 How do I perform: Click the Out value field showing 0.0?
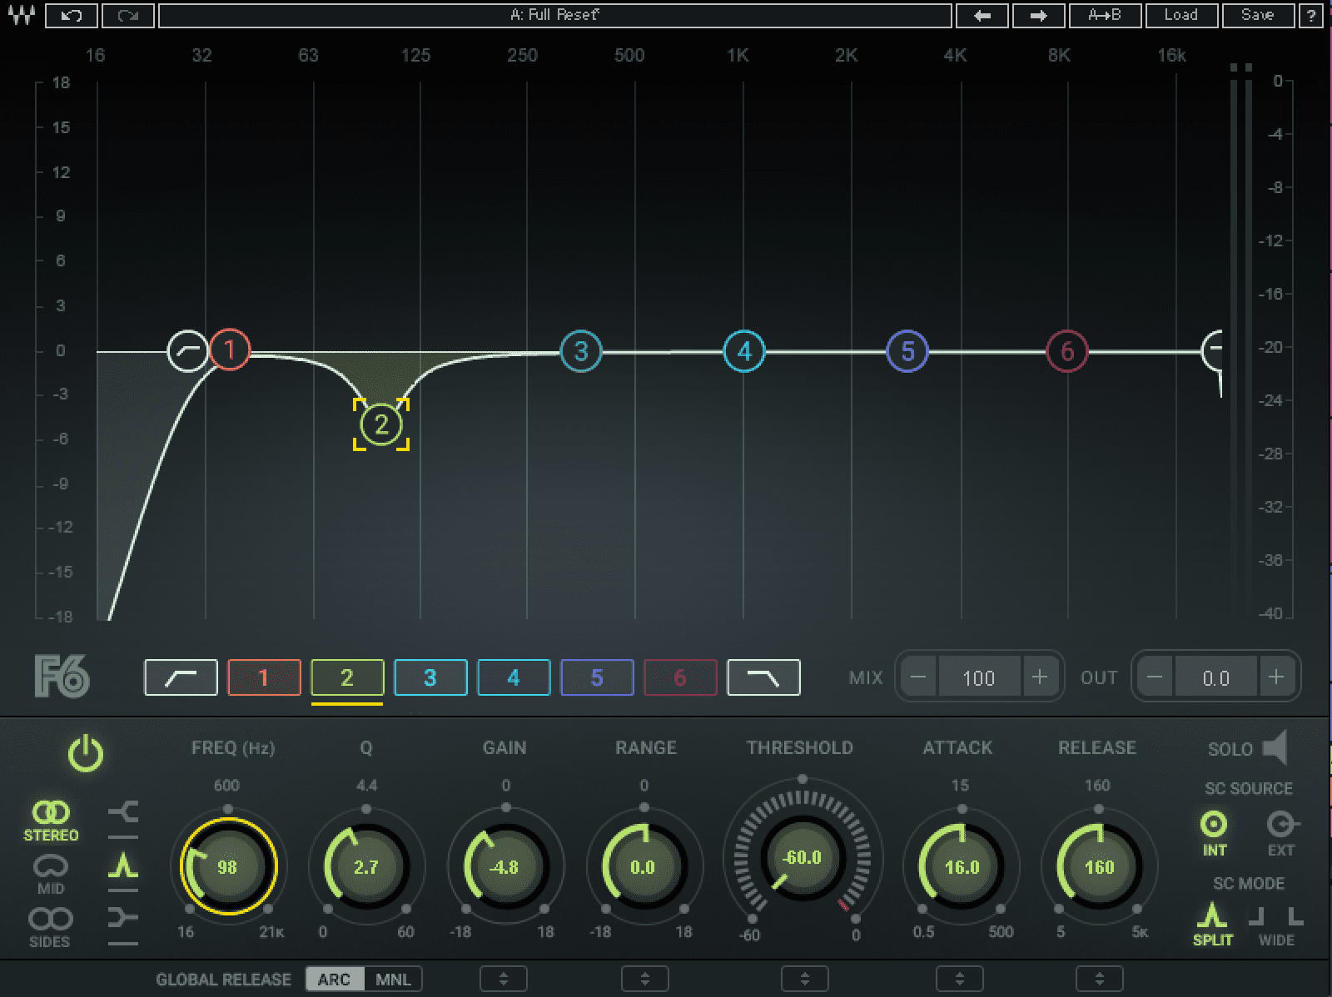coord(1215,677)
